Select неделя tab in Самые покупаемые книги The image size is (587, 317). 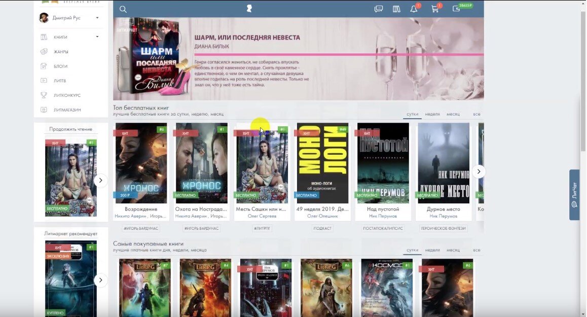pos(432,250)
